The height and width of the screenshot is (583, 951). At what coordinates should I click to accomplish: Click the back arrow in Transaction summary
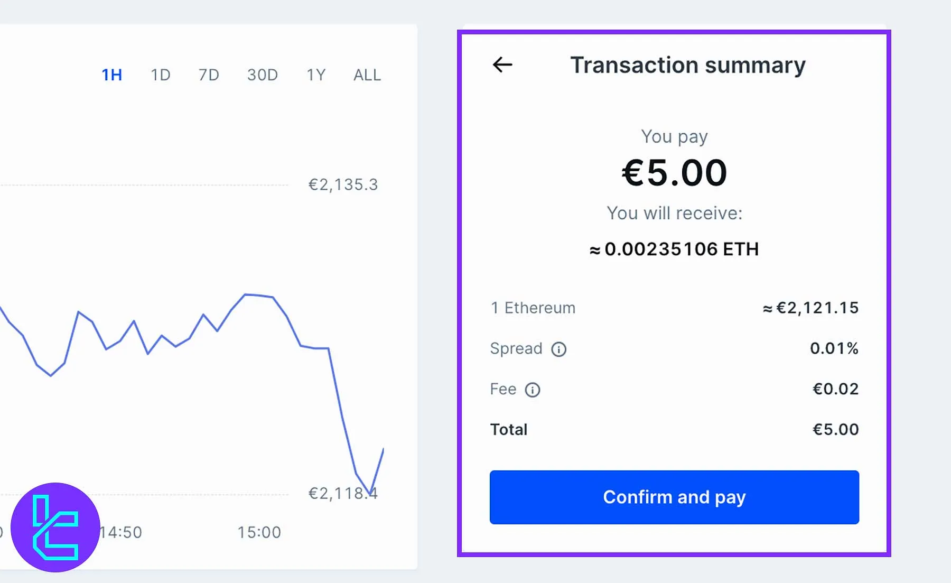[502, 64]
